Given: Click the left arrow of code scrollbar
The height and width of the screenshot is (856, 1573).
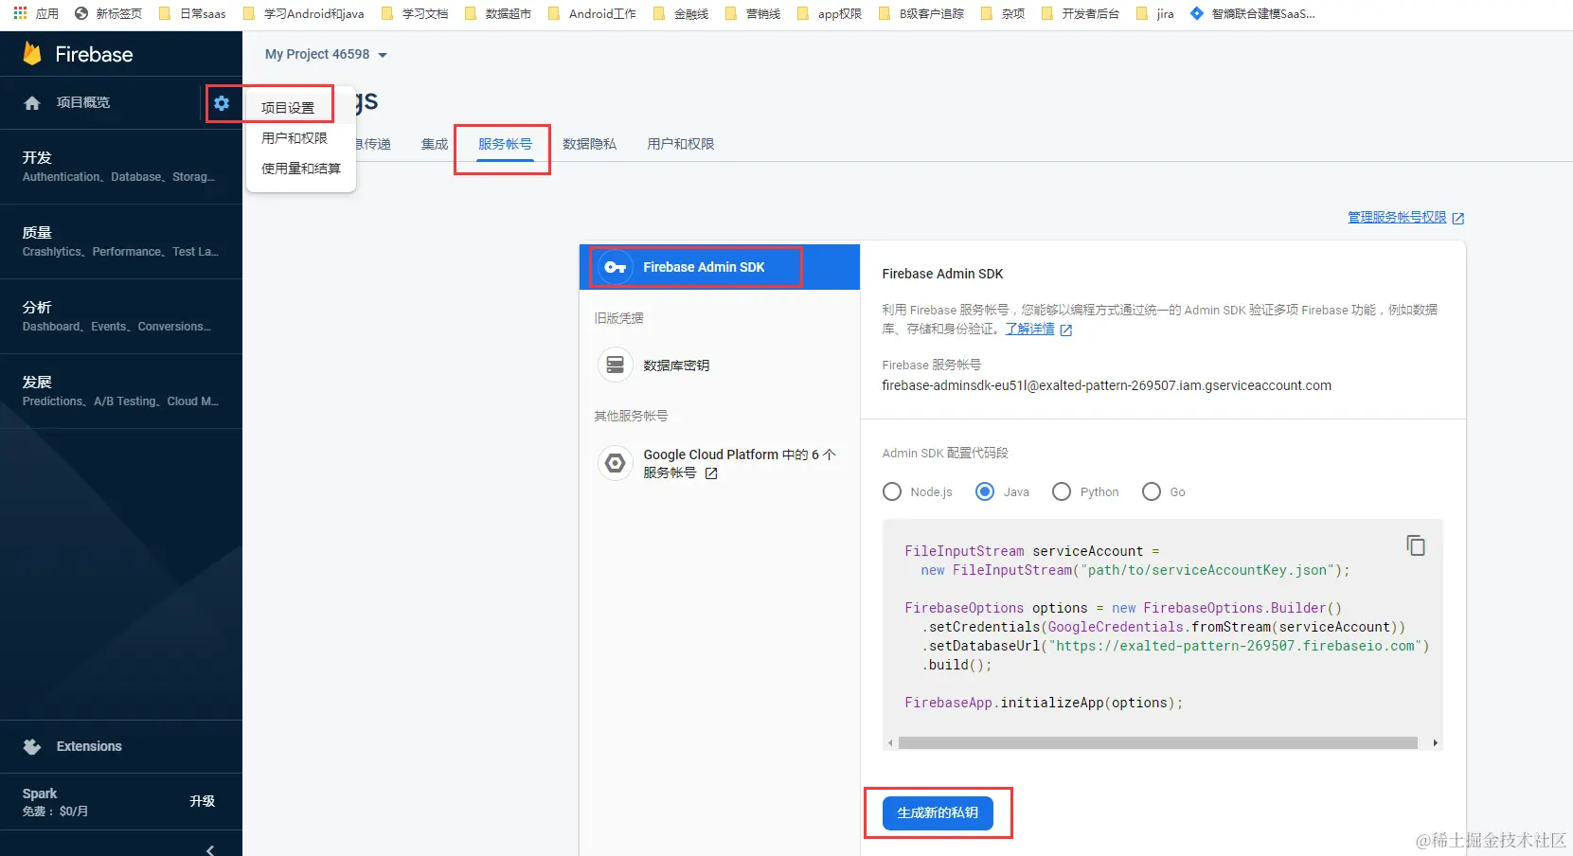Looking at the screenshot, I should 890,743.
